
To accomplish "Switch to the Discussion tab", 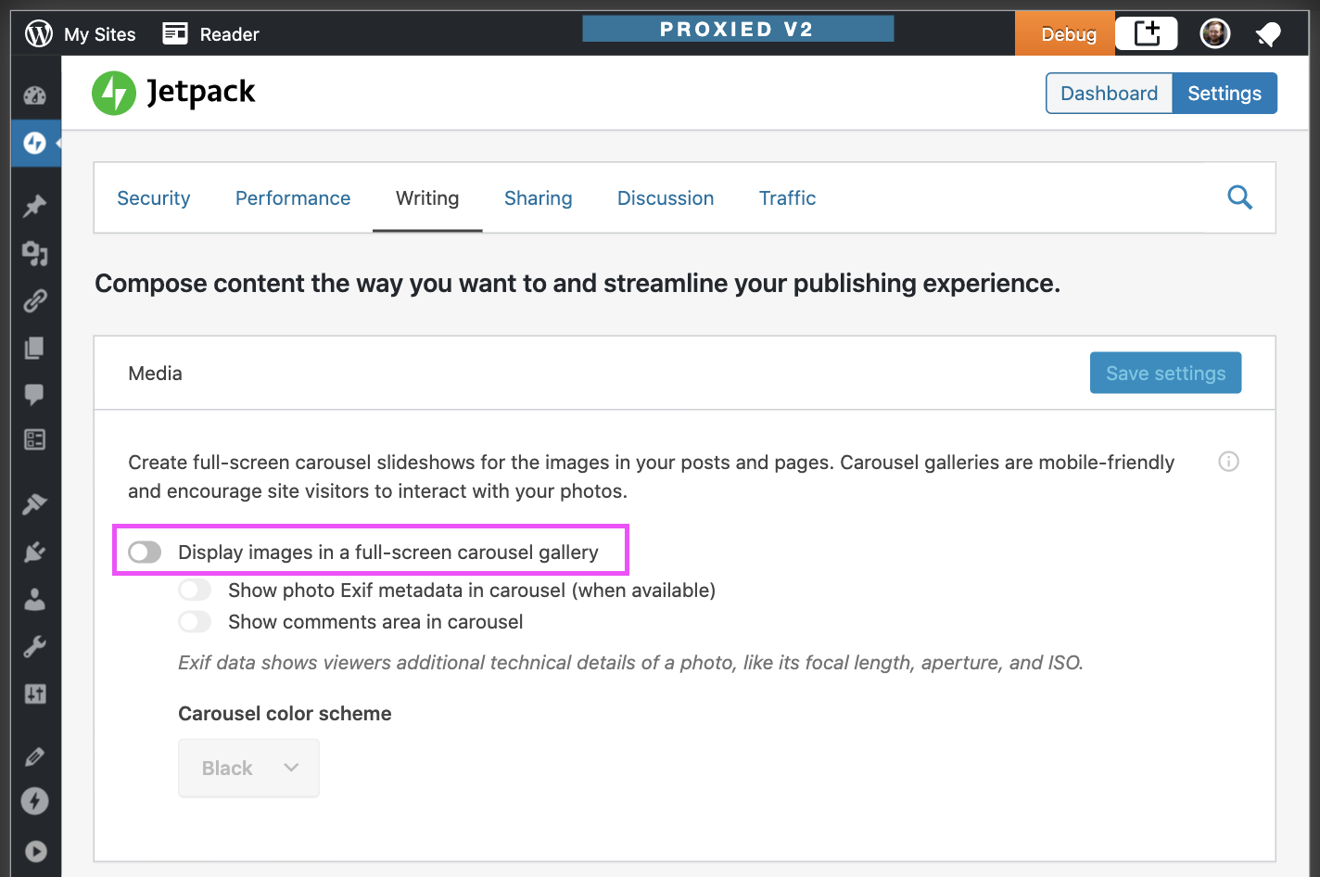I will pyautogui.click(x=666, y=198).
